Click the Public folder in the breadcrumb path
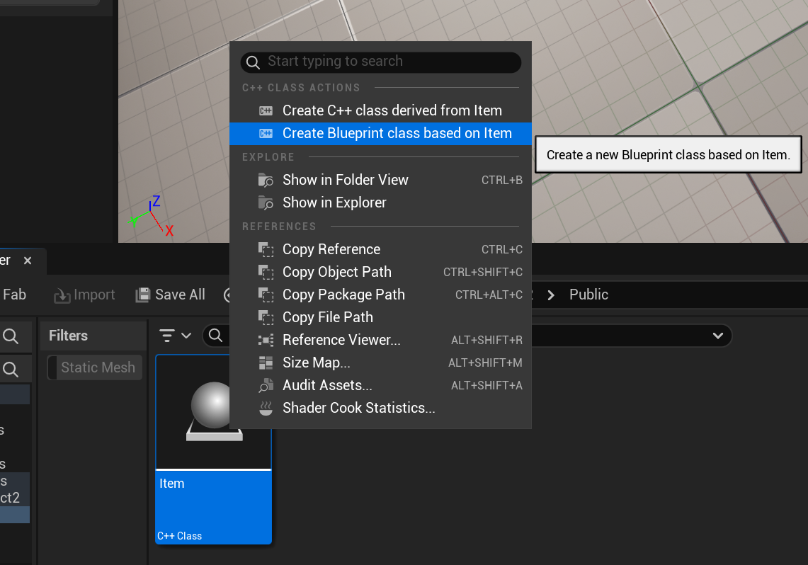 [588, 295]
